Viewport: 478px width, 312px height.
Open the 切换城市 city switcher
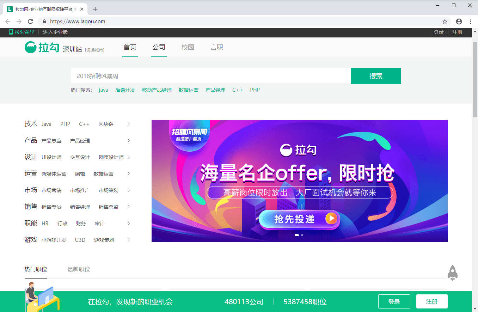pos(94,50)
